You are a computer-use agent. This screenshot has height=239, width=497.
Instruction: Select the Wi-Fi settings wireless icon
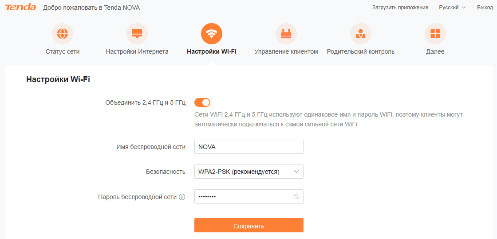click(x=212, y=34)
